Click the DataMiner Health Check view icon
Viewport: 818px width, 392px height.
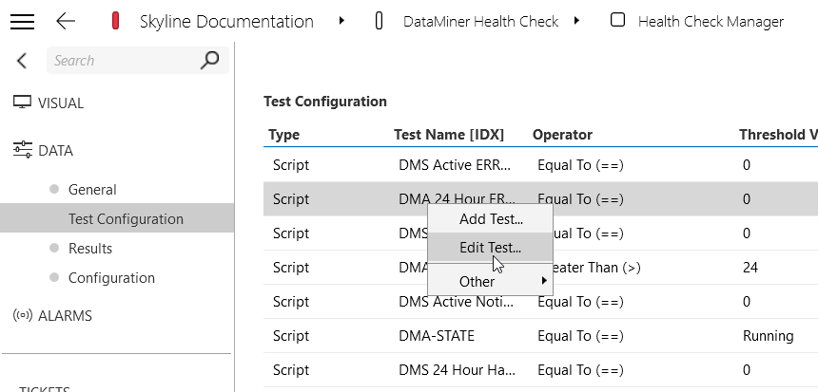[x=380, y=21]
